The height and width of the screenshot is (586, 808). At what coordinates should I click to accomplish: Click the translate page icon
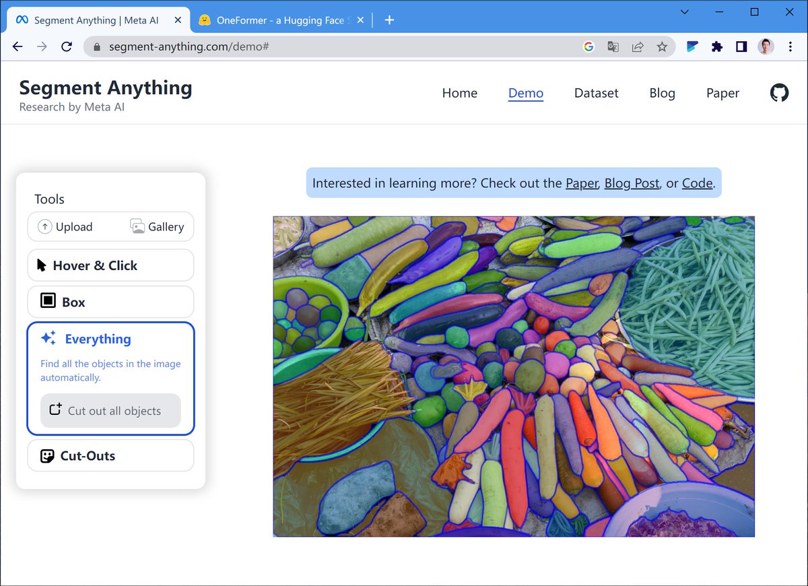click(613, 46)
